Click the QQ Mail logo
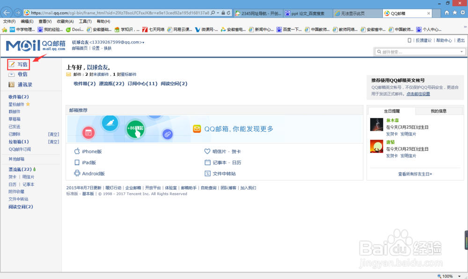468x279 pixels. click(x=36, y=45)
